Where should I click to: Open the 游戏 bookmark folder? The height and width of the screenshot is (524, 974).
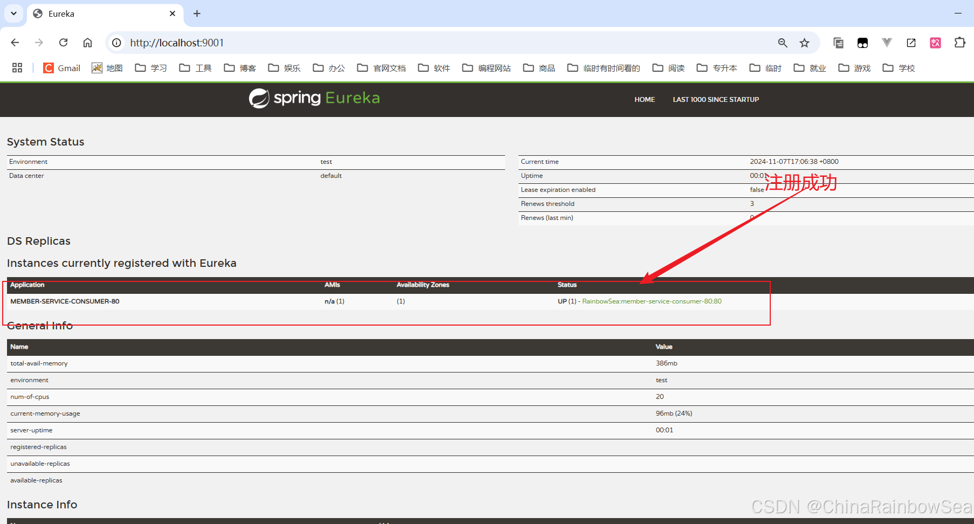coord(854,68)
